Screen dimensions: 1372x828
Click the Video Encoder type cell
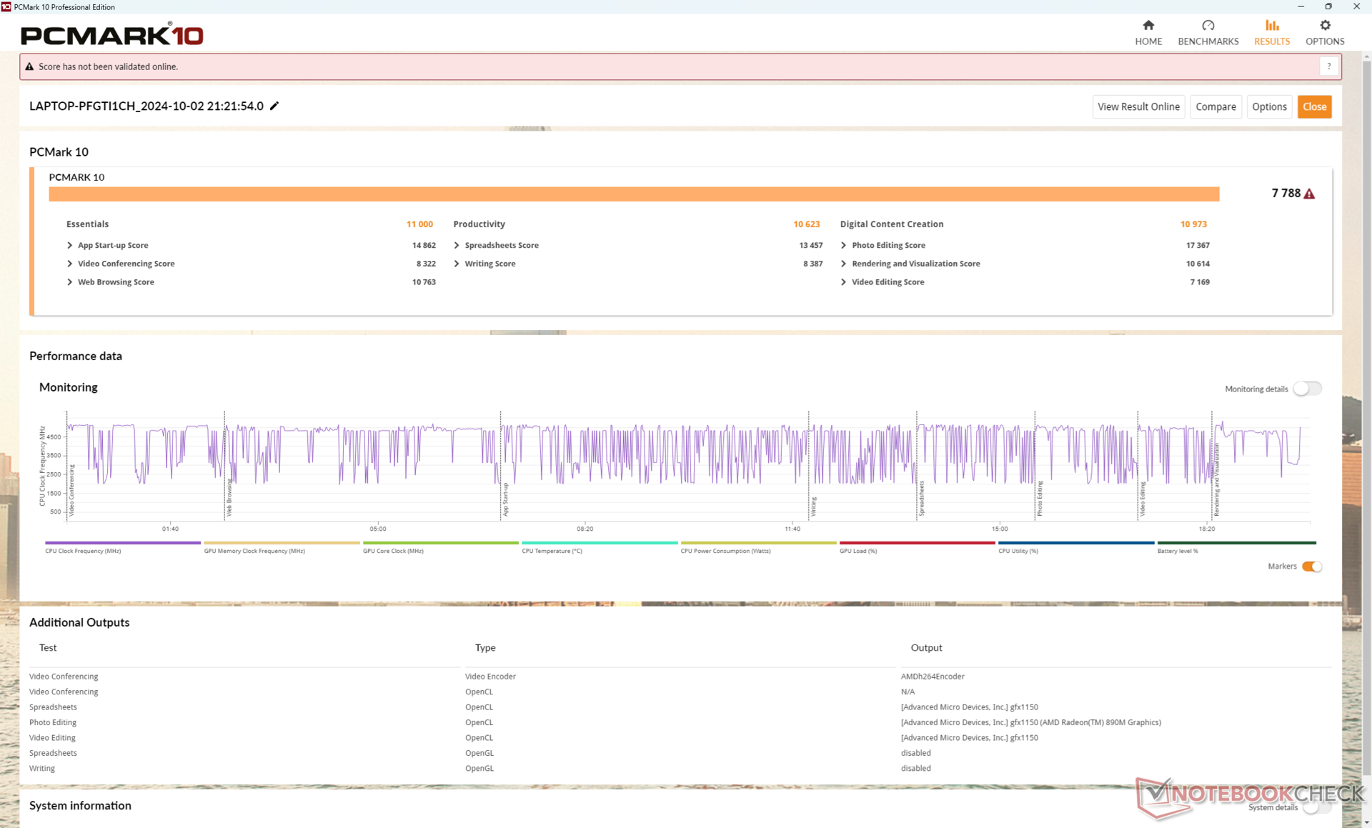point(490,677)
